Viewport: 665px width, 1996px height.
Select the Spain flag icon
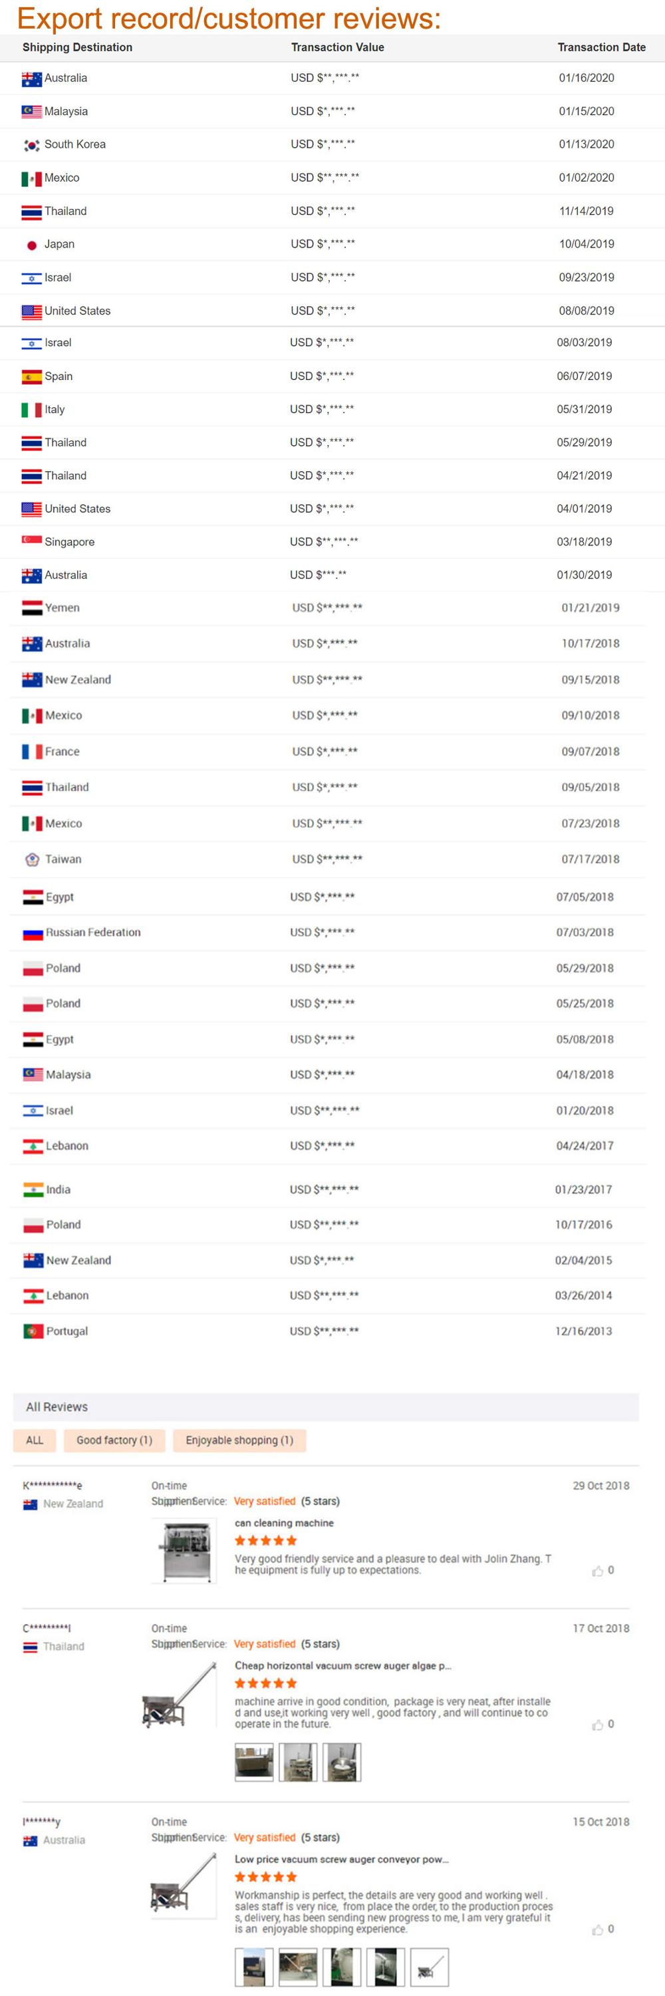(32, 377)
